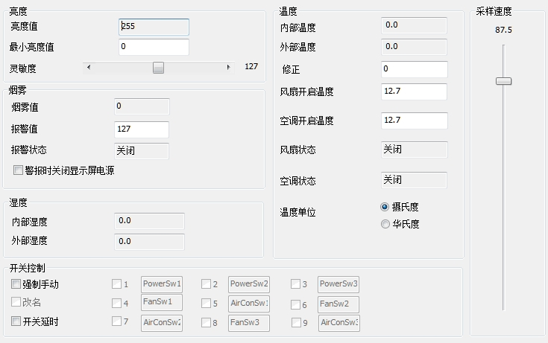The image size is (548, 343).
Task: Toggle the 开关延时 checkbox
Action: (16, 321)
